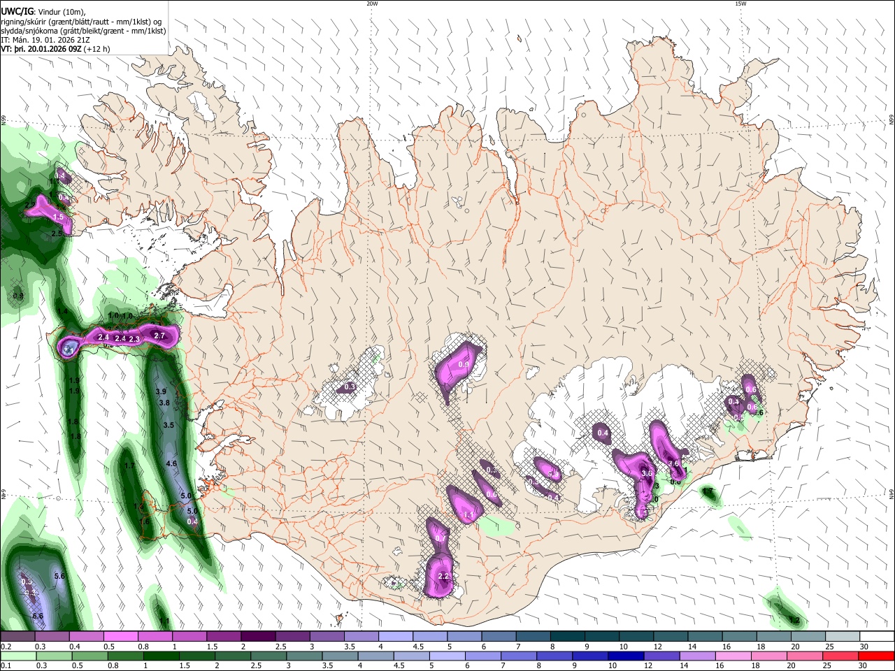Pick the mauve swatch starting at 0.2

[x=17, y=637]
